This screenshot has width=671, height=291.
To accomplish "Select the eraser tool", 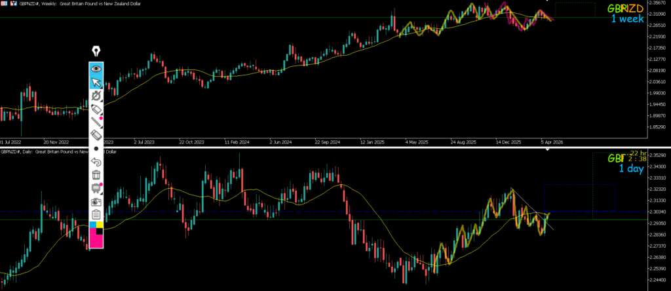I will pyautogui.click(x=96, y=135).
